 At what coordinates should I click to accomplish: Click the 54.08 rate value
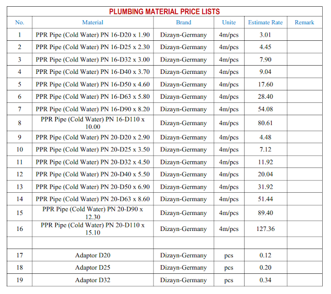(265, 109)
